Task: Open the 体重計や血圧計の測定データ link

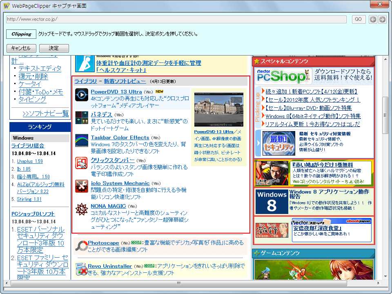Action: 149,63
